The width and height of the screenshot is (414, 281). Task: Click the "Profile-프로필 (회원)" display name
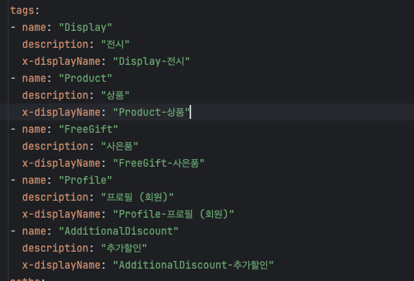[173, 214]
